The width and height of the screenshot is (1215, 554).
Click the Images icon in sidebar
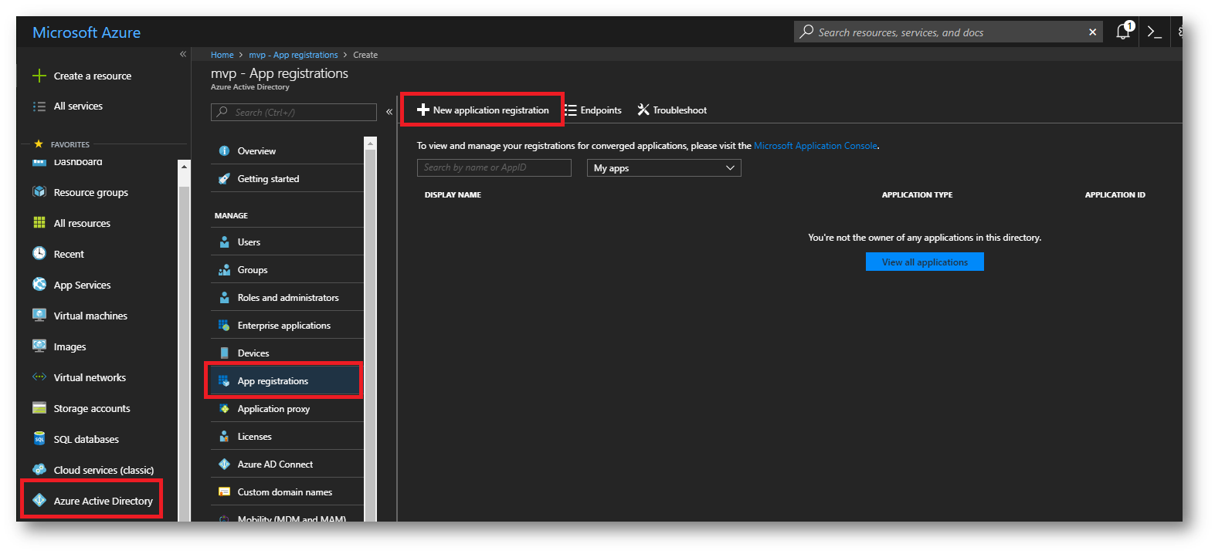pos(39,346)
